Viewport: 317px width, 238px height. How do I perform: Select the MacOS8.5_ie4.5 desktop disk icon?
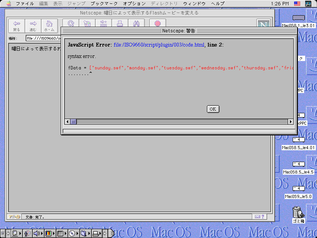[299, 164]
